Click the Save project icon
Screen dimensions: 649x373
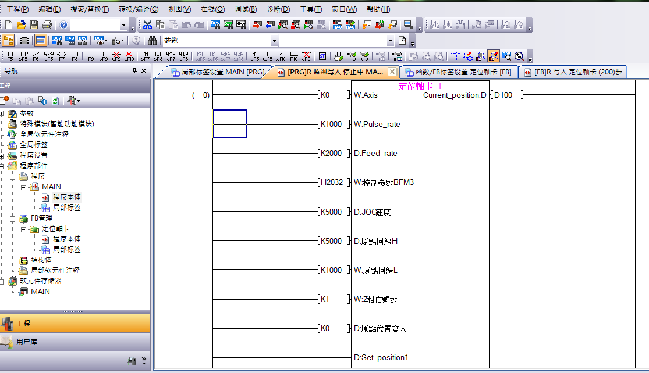[x=34, y=25]
